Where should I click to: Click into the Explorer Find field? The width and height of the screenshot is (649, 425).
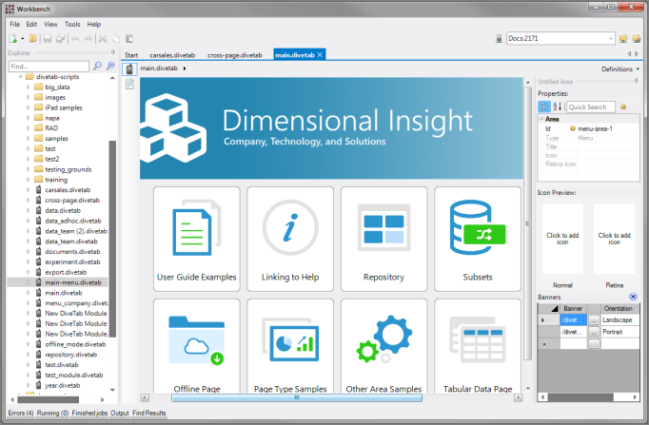(x=49, y=67)
